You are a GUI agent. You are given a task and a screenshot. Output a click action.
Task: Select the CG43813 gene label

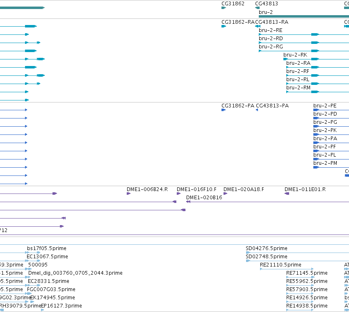click(x=267, y=4)
